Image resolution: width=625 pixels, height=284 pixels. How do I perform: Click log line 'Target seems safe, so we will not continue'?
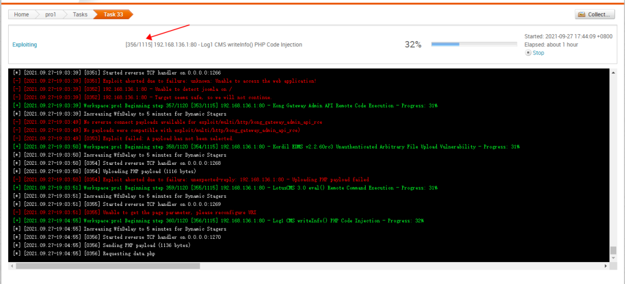142,98
